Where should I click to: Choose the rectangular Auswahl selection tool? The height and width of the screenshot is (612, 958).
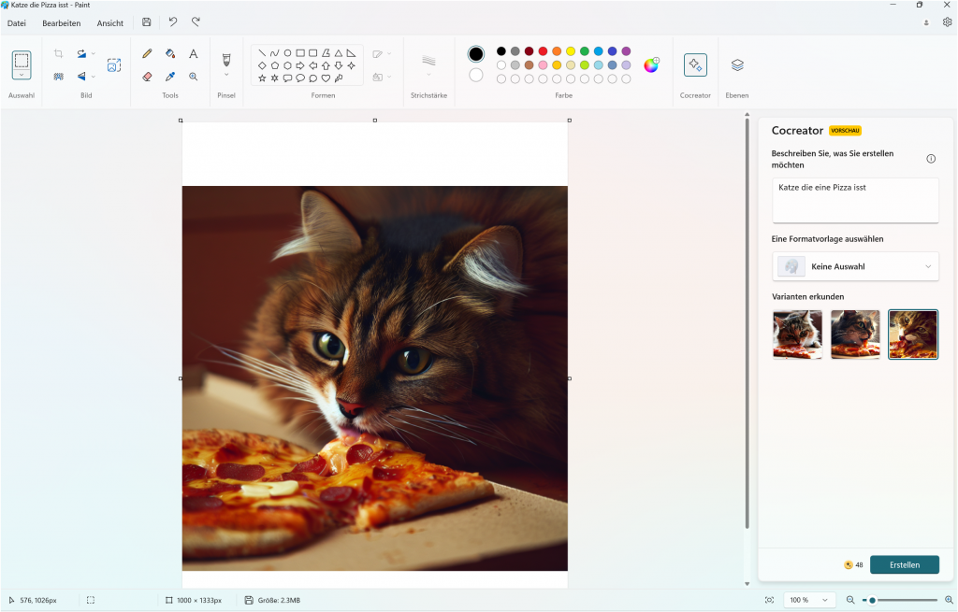(x=22, y=61)
